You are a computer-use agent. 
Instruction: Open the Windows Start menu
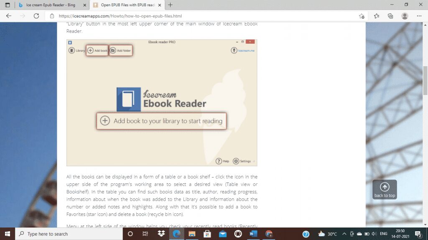pyautogui.click(x=8, y=234)
